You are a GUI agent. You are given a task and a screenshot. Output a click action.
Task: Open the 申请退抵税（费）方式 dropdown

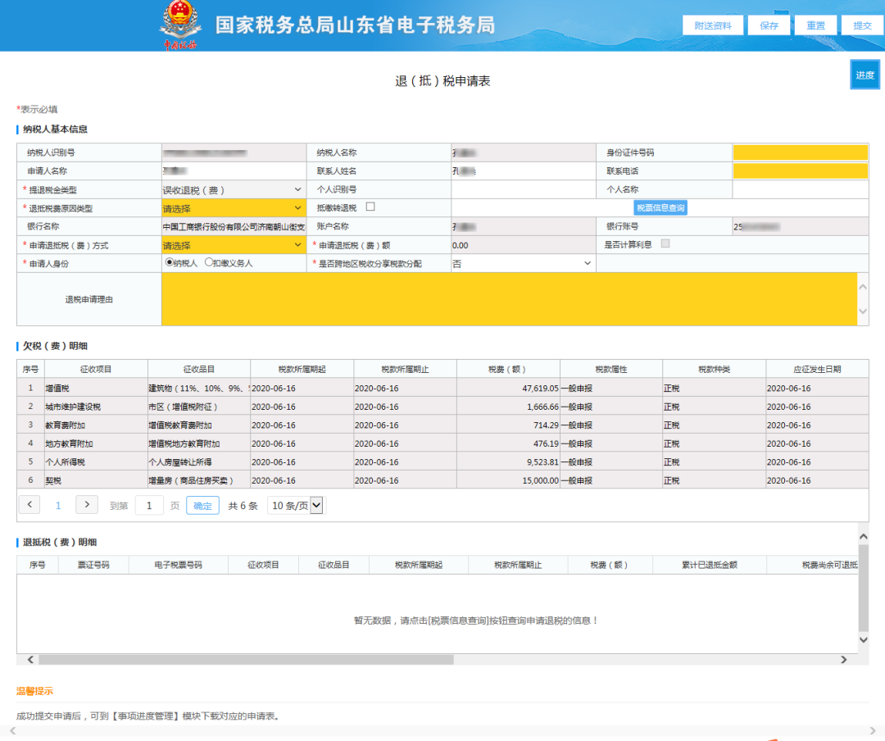pyautogui.click(x=234, y=245)
